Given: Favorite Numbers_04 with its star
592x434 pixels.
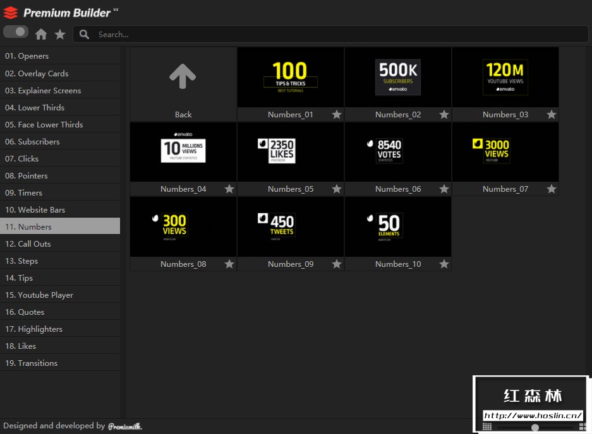Looking at the screenshot, I should coord(229,189).
